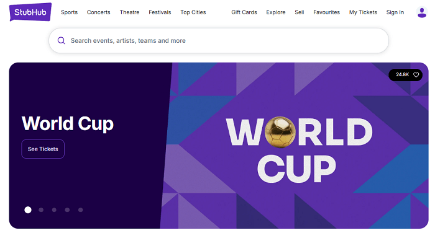Click the search magnifier icon

(62, 41)
